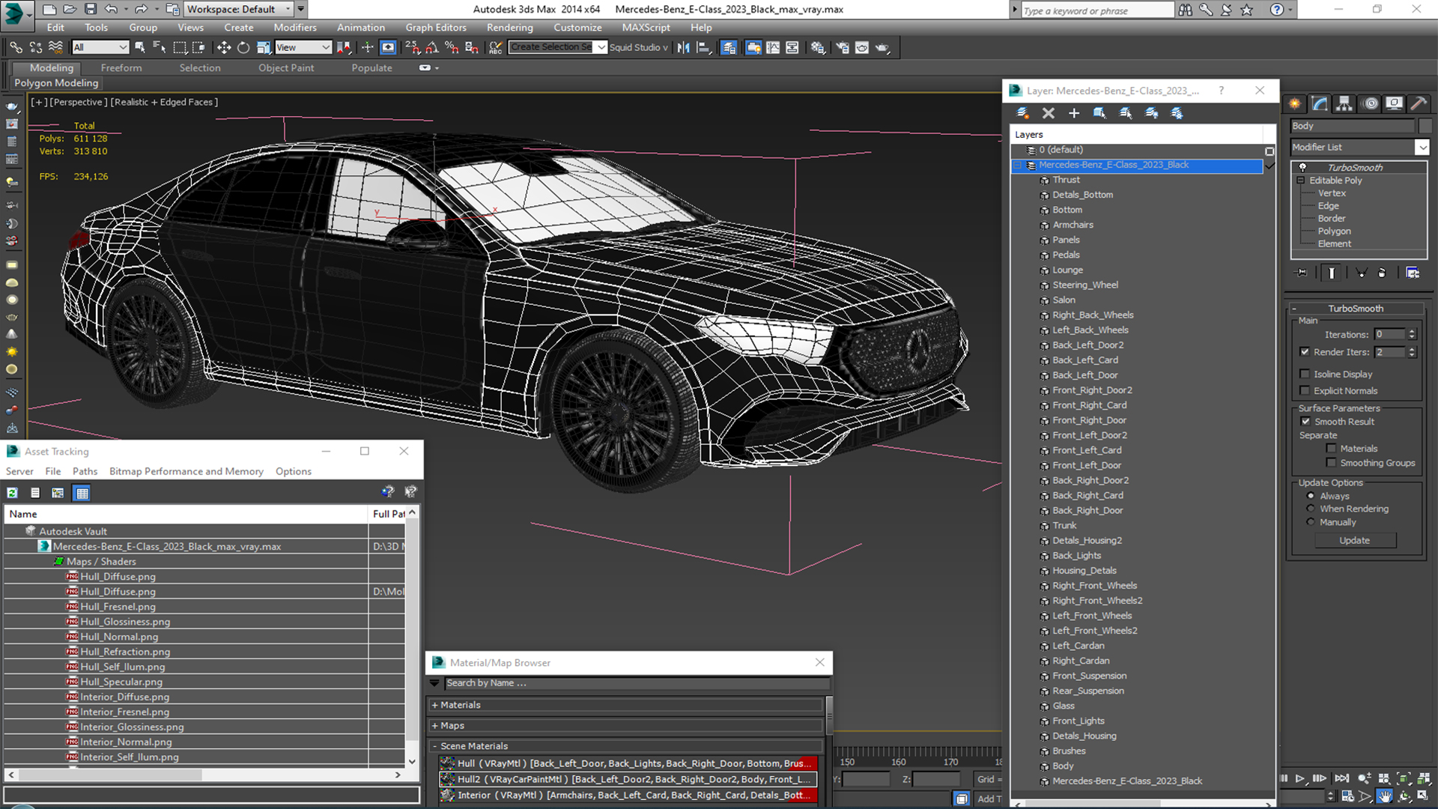This screenshot has height=809, width=1438.
Task: Enable Explicit Normals checkbox
Action: pos(1305,390)
